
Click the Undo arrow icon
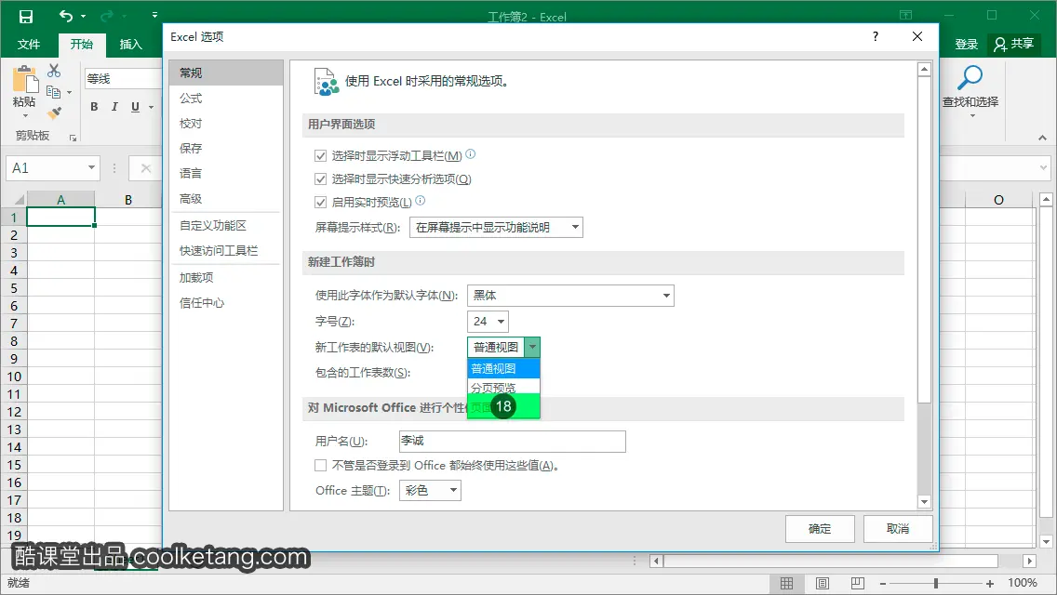pos(65,16)
